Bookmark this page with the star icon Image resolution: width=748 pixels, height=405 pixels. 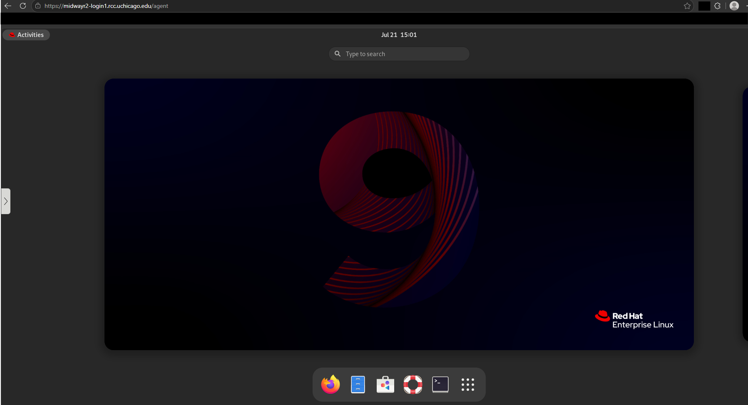(x=687, y=6)
